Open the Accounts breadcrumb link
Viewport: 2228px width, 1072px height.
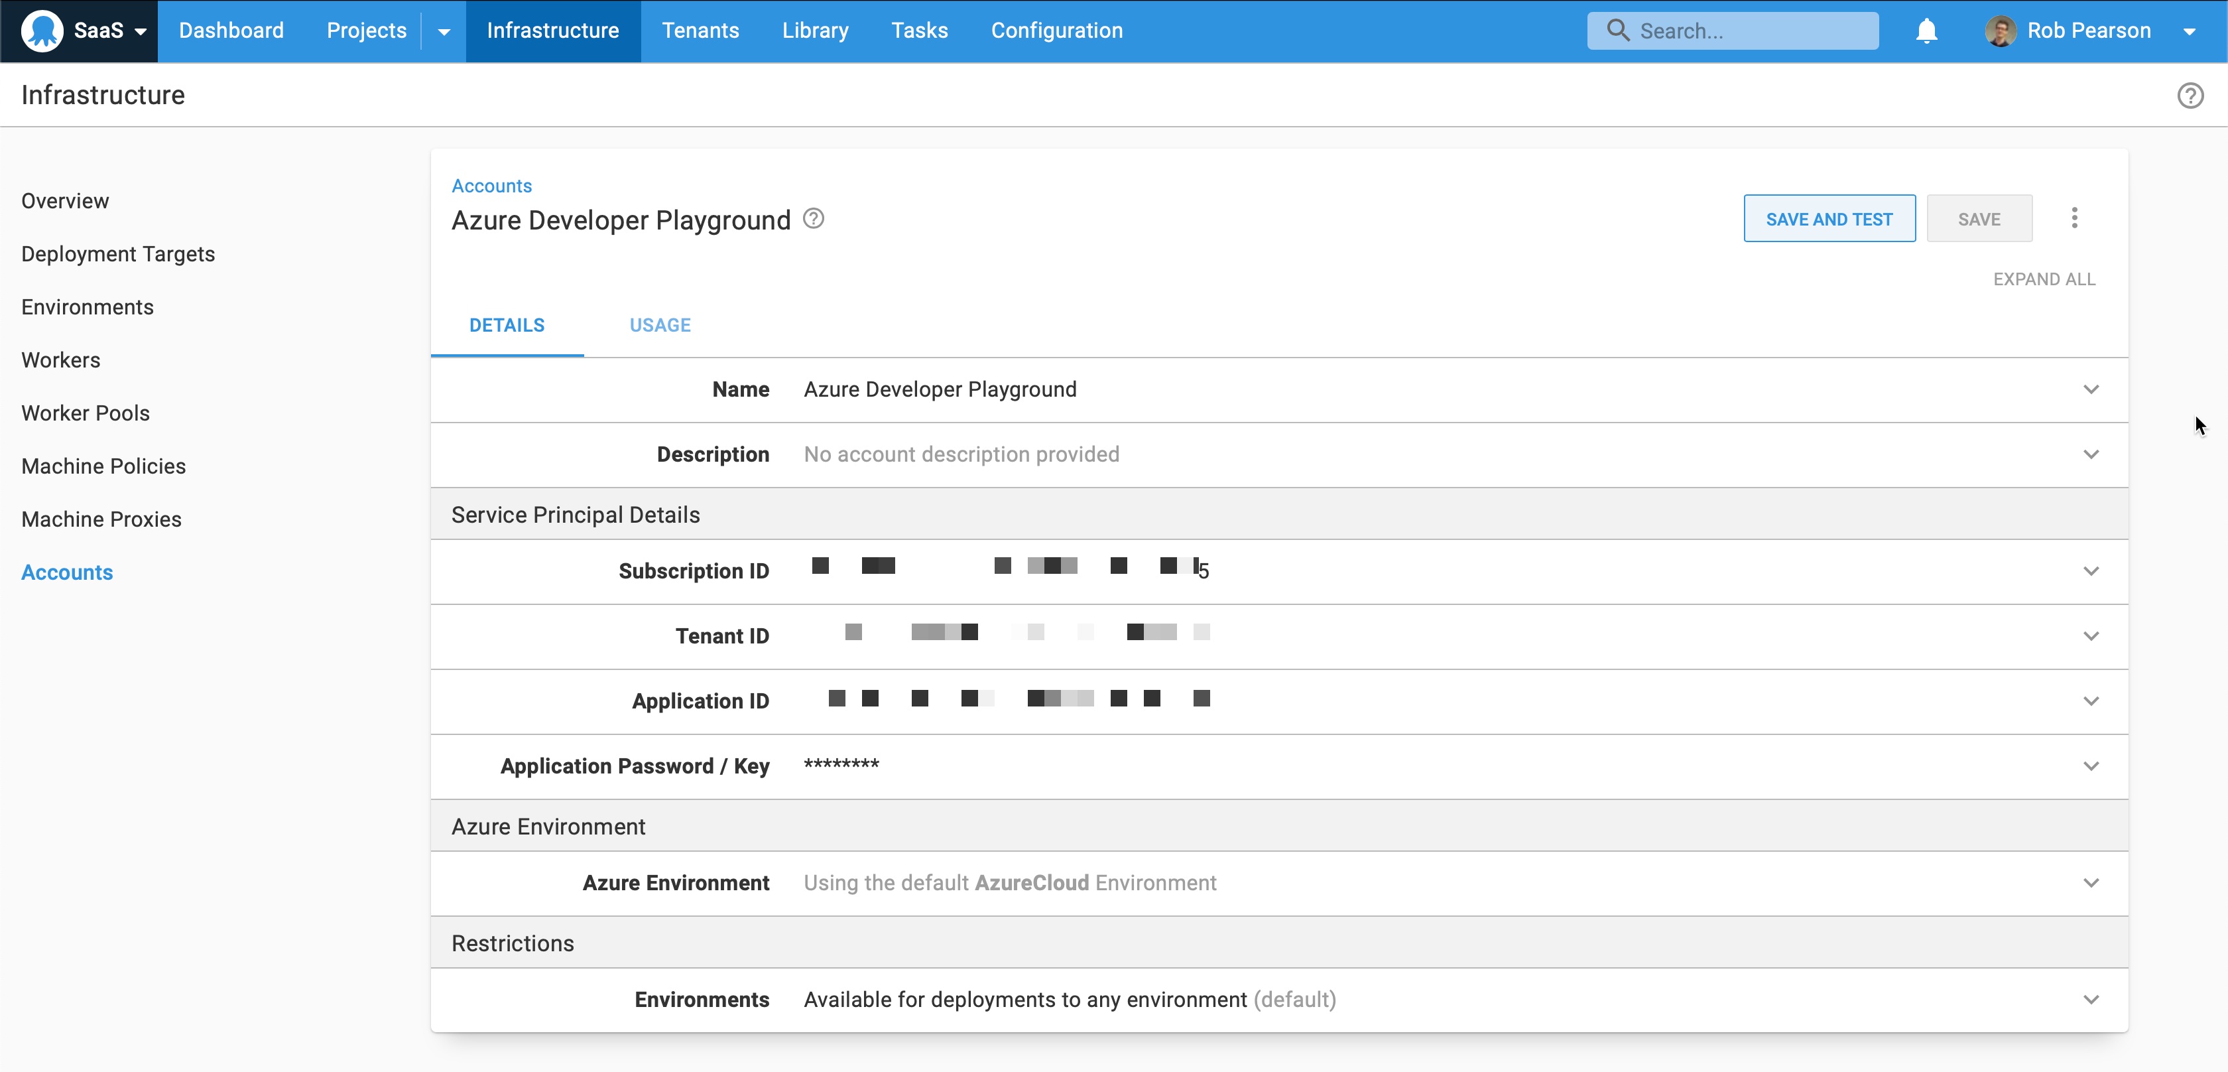point(491,185)
